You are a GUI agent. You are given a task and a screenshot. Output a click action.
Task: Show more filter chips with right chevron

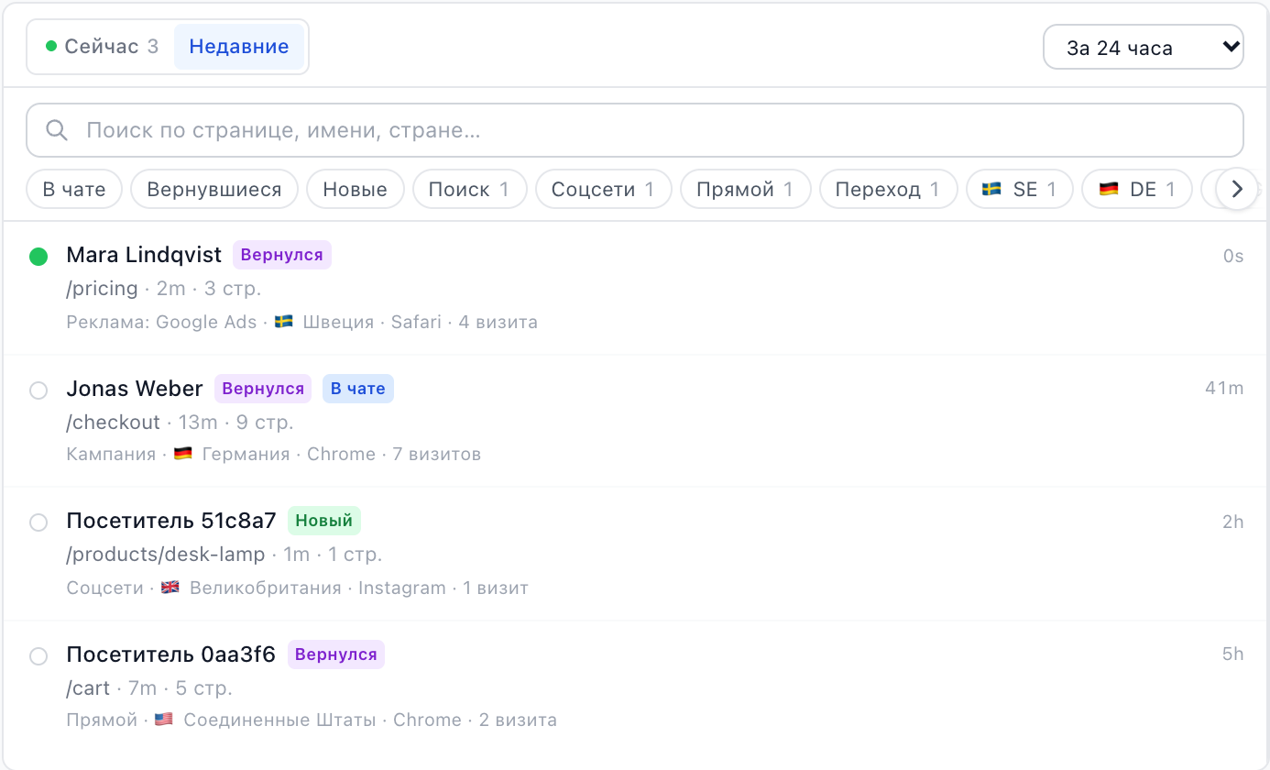click(1237, 190)
